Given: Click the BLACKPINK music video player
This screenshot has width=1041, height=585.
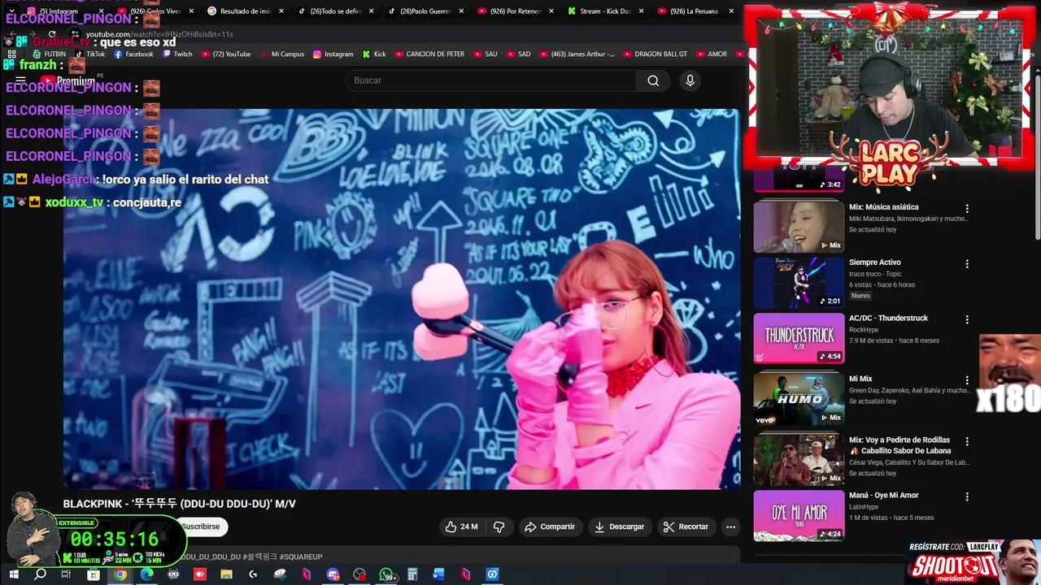Looking at the screenshot, I should tap(402, 299).
